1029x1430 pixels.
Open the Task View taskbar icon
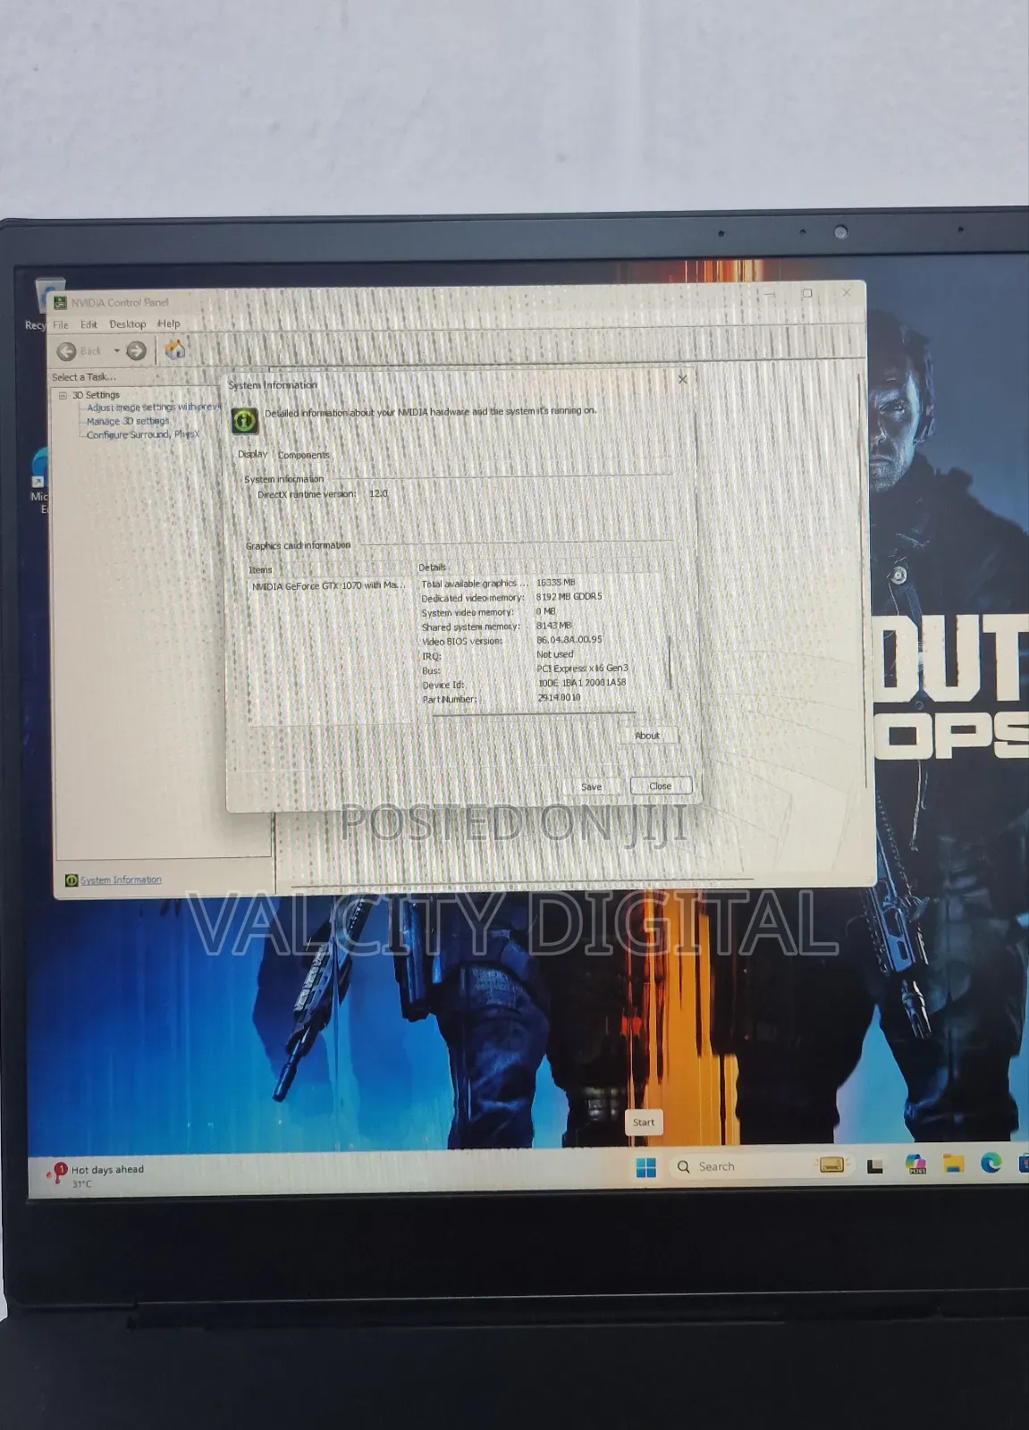[x=875, y=1166]
